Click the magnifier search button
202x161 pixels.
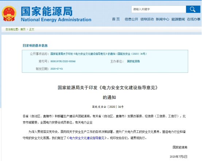click(193, 9)
